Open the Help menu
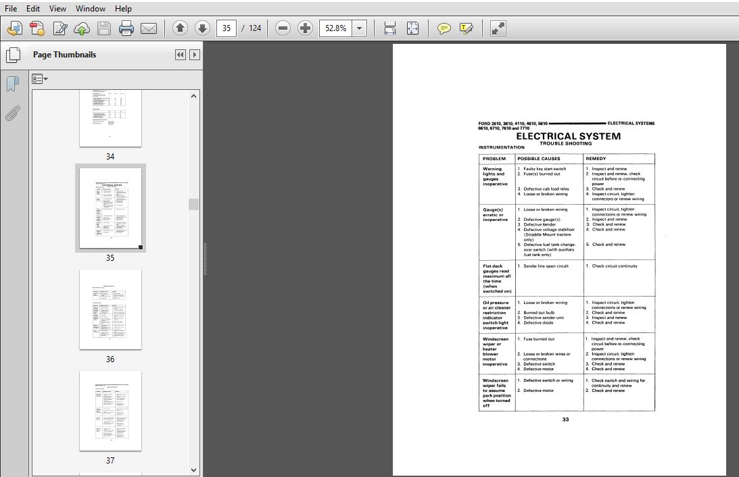This screenshot has height=477, width=739. 124,9
